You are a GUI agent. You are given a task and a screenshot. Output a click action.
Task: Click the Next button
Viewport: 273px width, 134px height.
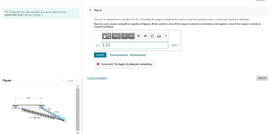click(x=262, y=78)
